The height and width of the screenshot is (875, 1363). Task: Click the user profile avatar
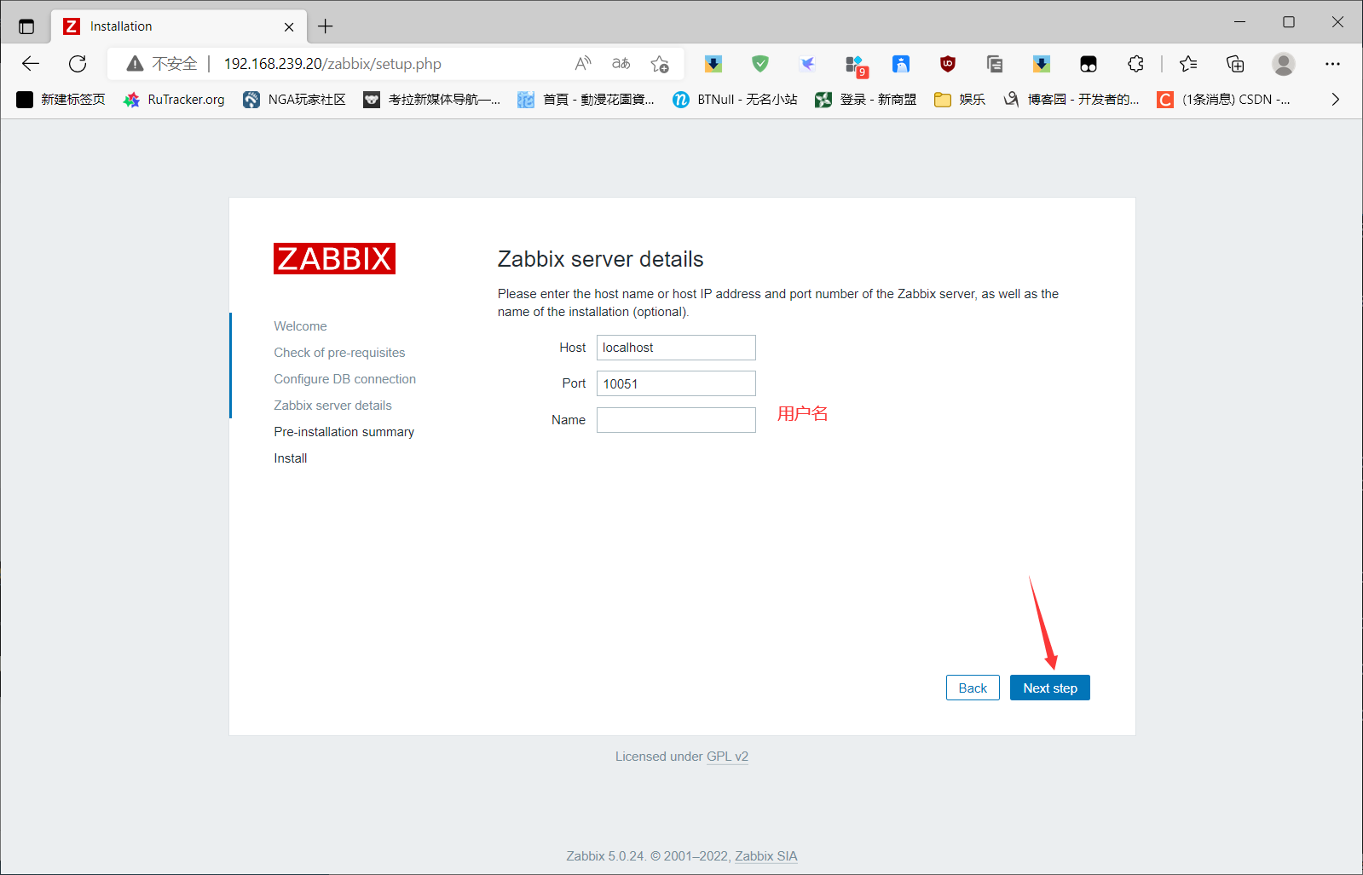point(1283,64)
